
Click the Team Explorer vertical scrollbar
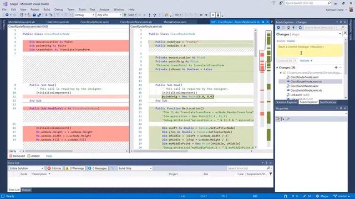click(346, 69)
